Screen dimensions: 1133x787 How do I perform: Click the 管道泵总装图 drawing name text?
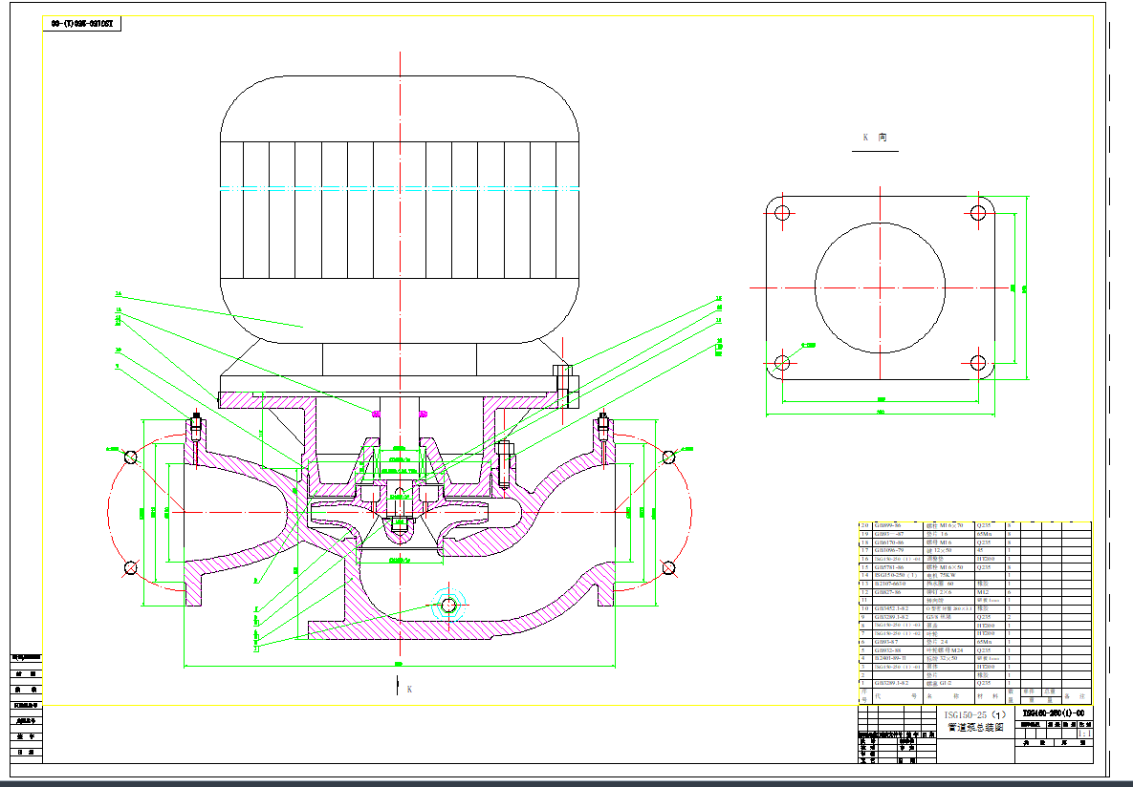pyautogui.click(x=974, y=728)
